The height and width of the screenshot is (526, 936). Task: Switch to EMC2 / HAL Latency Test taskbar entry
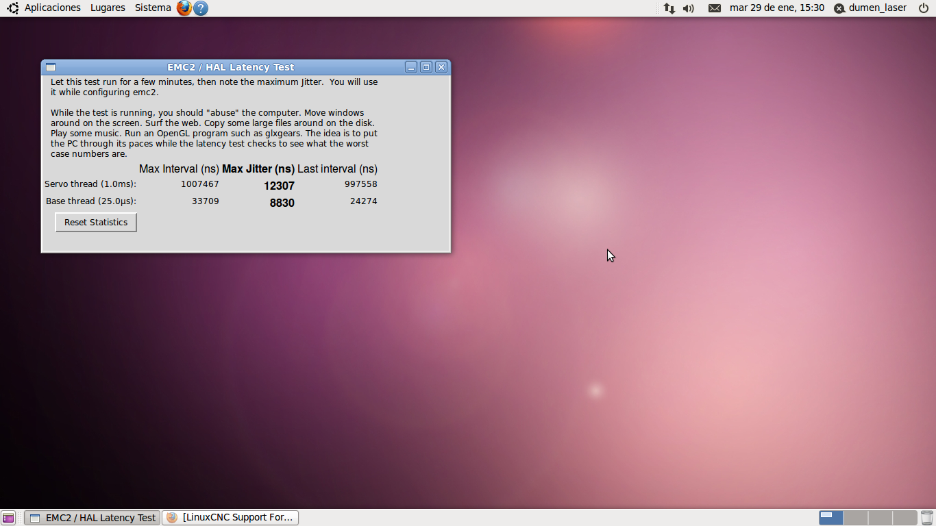click(x=92, y=518)
